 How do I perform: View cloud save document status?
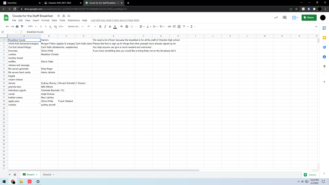coord(69,16)
